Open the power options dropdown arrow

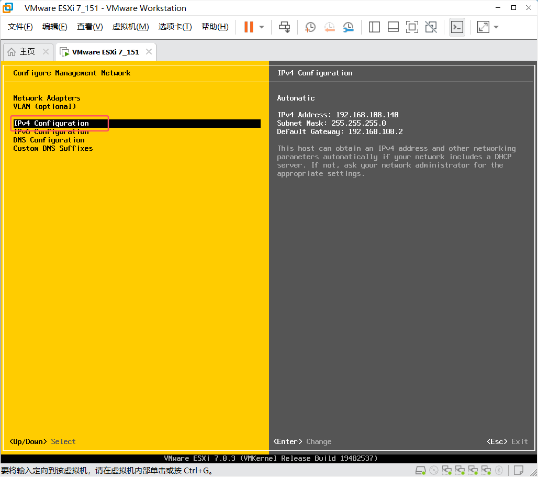[262, 27]
